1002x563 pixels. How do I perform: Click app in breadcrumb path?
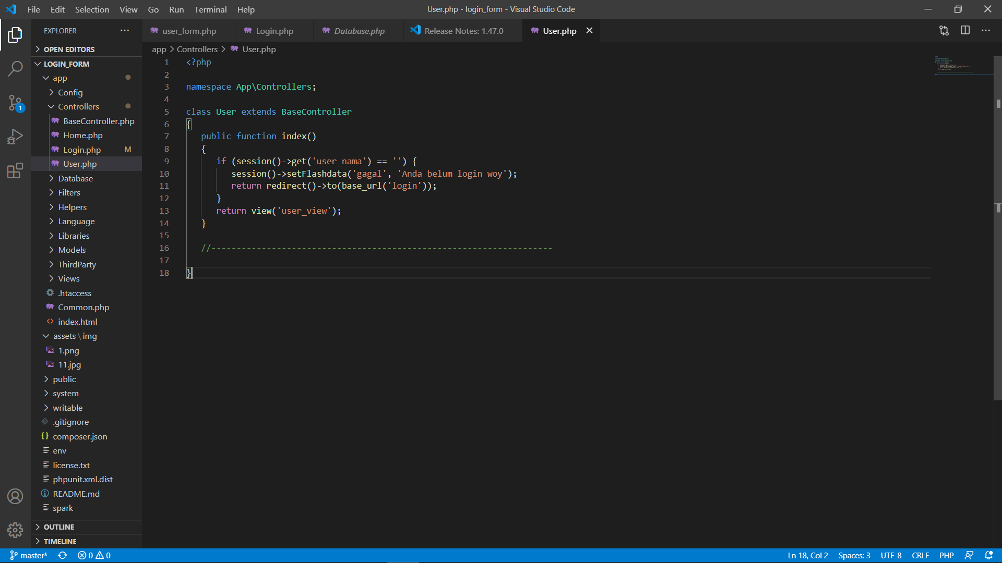tap(159, 49)
